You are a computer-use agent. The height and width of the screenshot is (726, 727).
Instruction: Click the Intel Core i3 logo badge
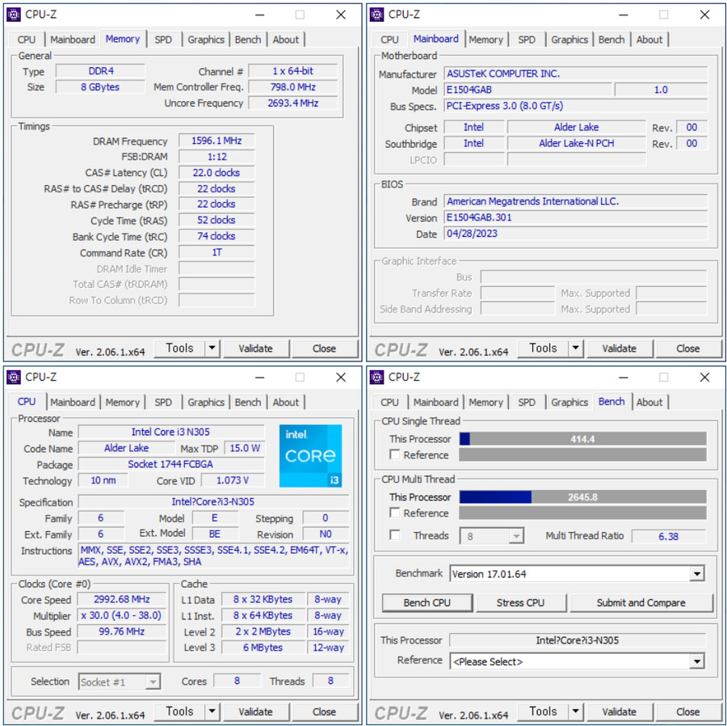click(x=310, y=457)
